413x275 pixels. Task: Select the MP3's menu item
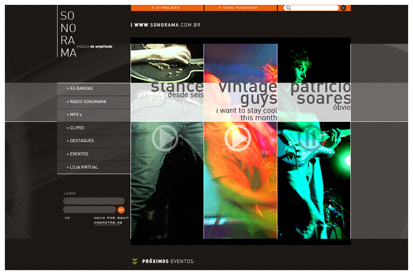pyautogui.click(x=94, y=115)
